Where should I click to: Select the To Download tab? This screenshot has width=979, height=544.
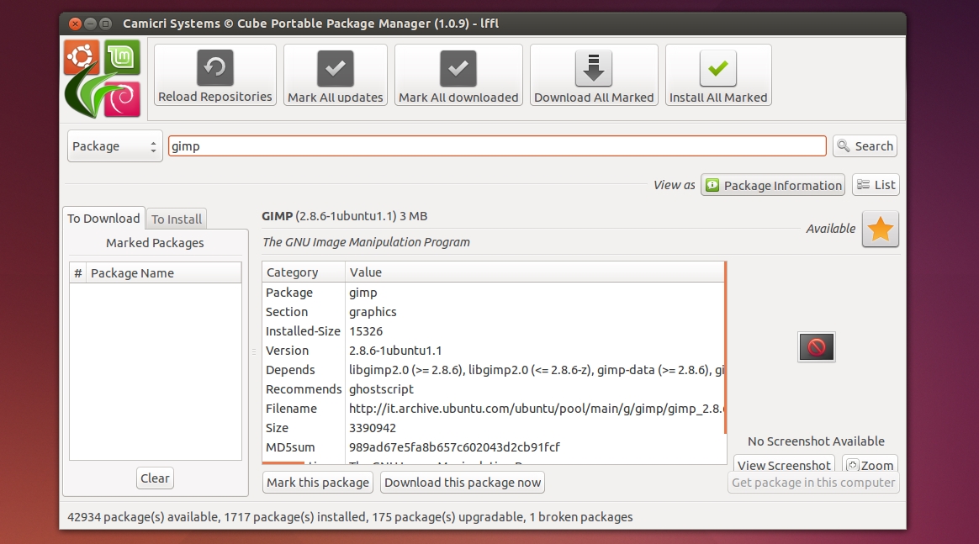(x=103, y=219)
